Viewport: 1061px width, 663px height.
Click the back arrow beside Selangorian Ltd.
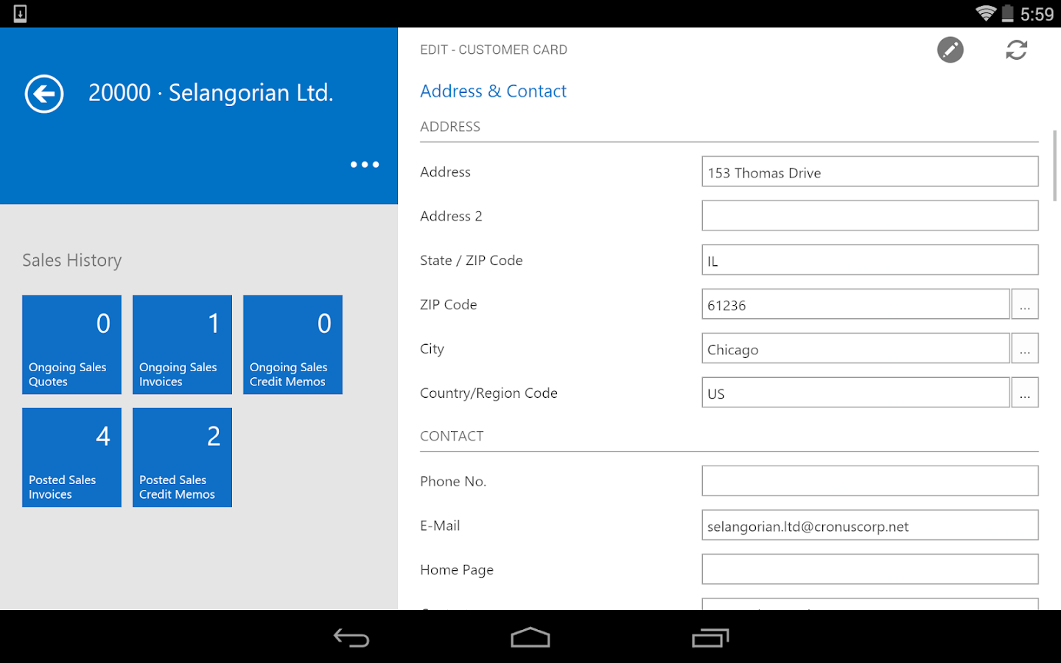point(44,94)
